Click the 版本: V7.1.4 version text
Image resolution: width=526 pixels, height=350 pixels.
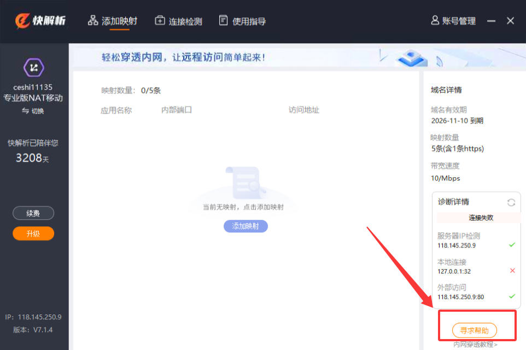coord(33,330)
